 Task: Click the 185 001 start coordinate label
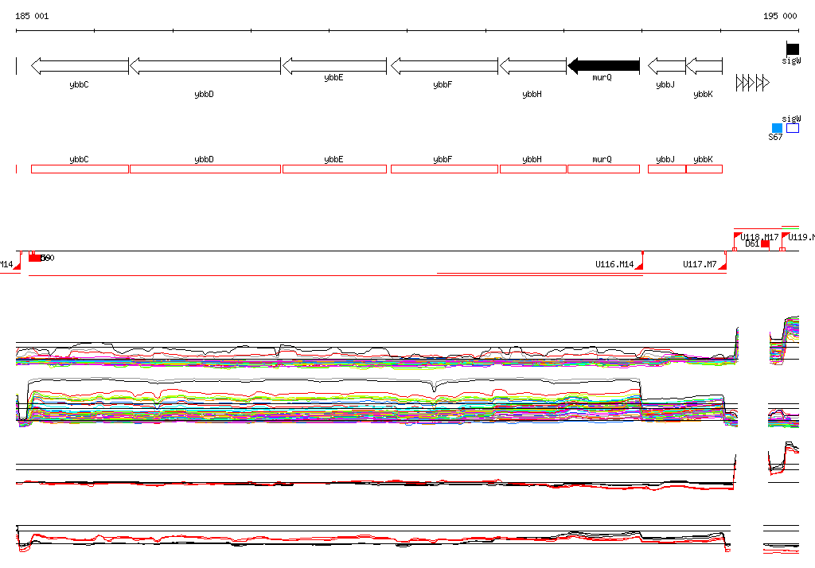point(32,16)
